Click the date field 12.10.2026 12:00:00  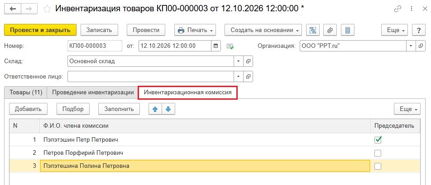(x=175, y=46)
